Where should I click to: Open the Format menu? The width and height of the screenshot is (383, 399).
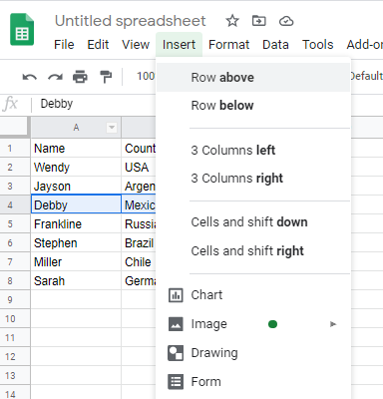229,45
